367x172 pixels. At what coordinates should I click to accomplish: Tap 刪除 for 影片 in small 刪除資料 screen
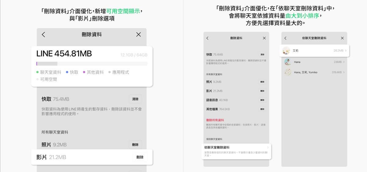pos(262,91)
